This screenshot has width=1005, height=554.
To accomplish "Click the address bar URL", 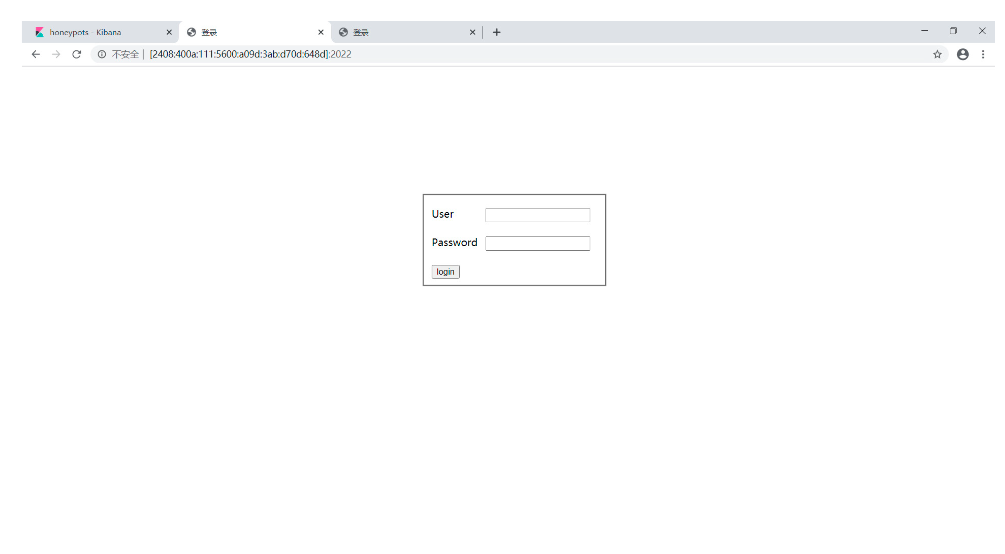I will [x=250, y=54].
